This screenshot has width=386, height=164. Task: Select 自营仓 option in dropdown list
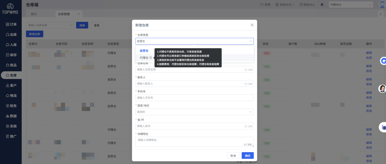pyautogui.click(x=144, y=51)
